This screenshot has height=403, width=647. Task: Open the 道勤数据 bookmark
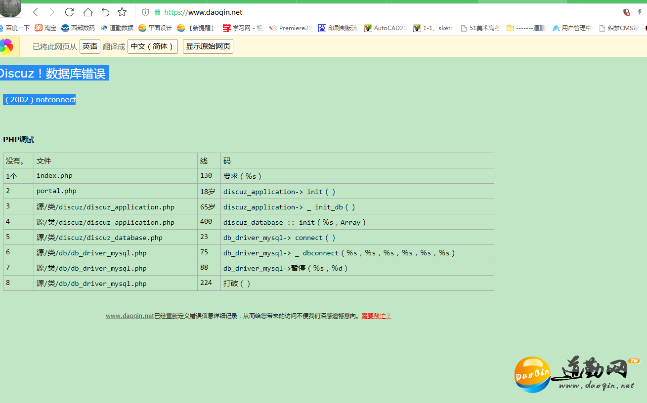coord(117,28)
